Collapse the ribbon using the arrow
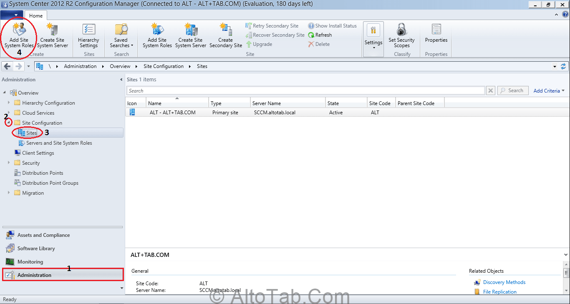570x304 pixels. (556, 15)
